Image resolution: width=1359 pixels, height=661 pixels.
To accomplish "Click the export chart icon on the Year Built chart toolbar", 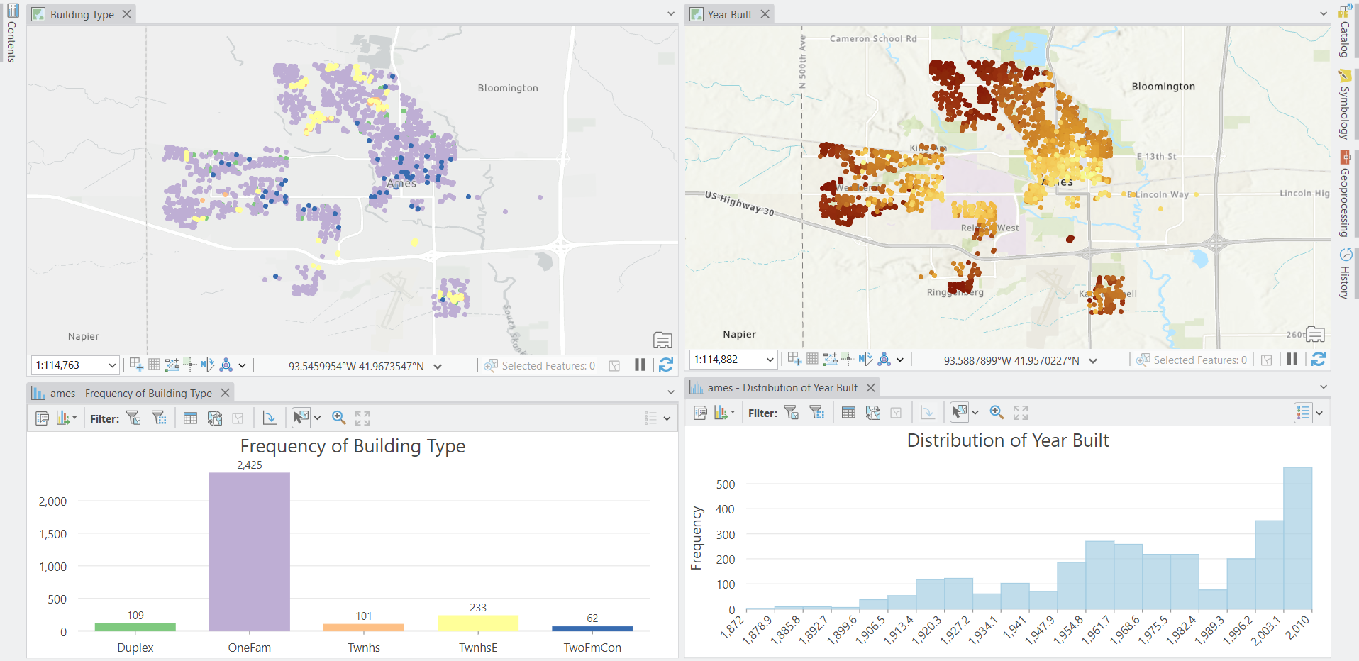I will click(873, 412).
